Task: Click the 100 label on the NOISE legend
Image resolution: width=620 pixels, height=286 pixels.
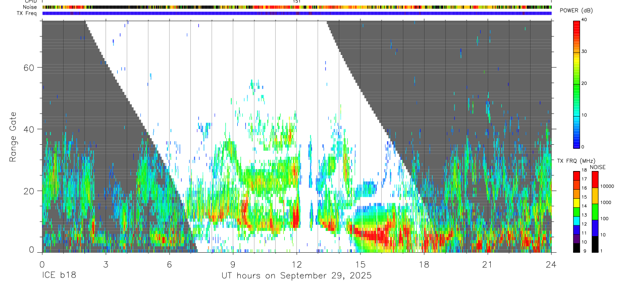Action: (604, 218)
